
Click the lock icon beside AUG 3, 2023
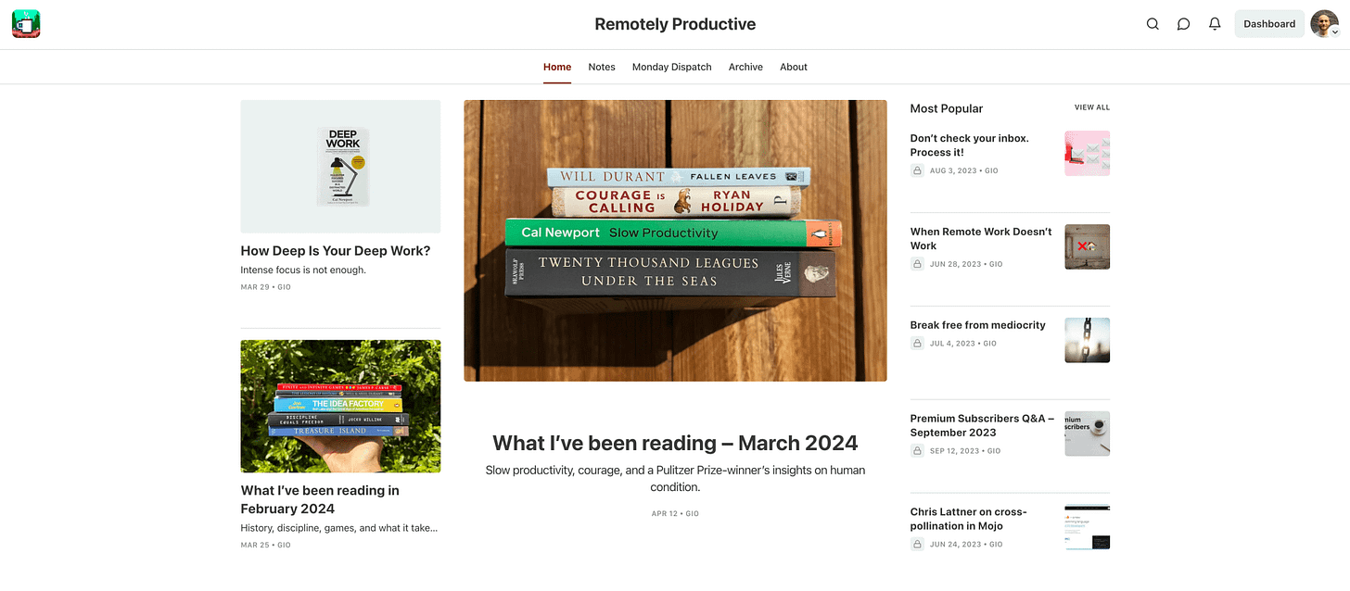(x=917, y=170)
